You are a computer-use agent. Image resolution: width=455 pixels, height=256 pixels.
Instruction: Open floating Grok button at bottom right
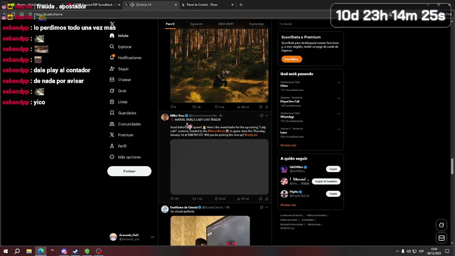441,225
